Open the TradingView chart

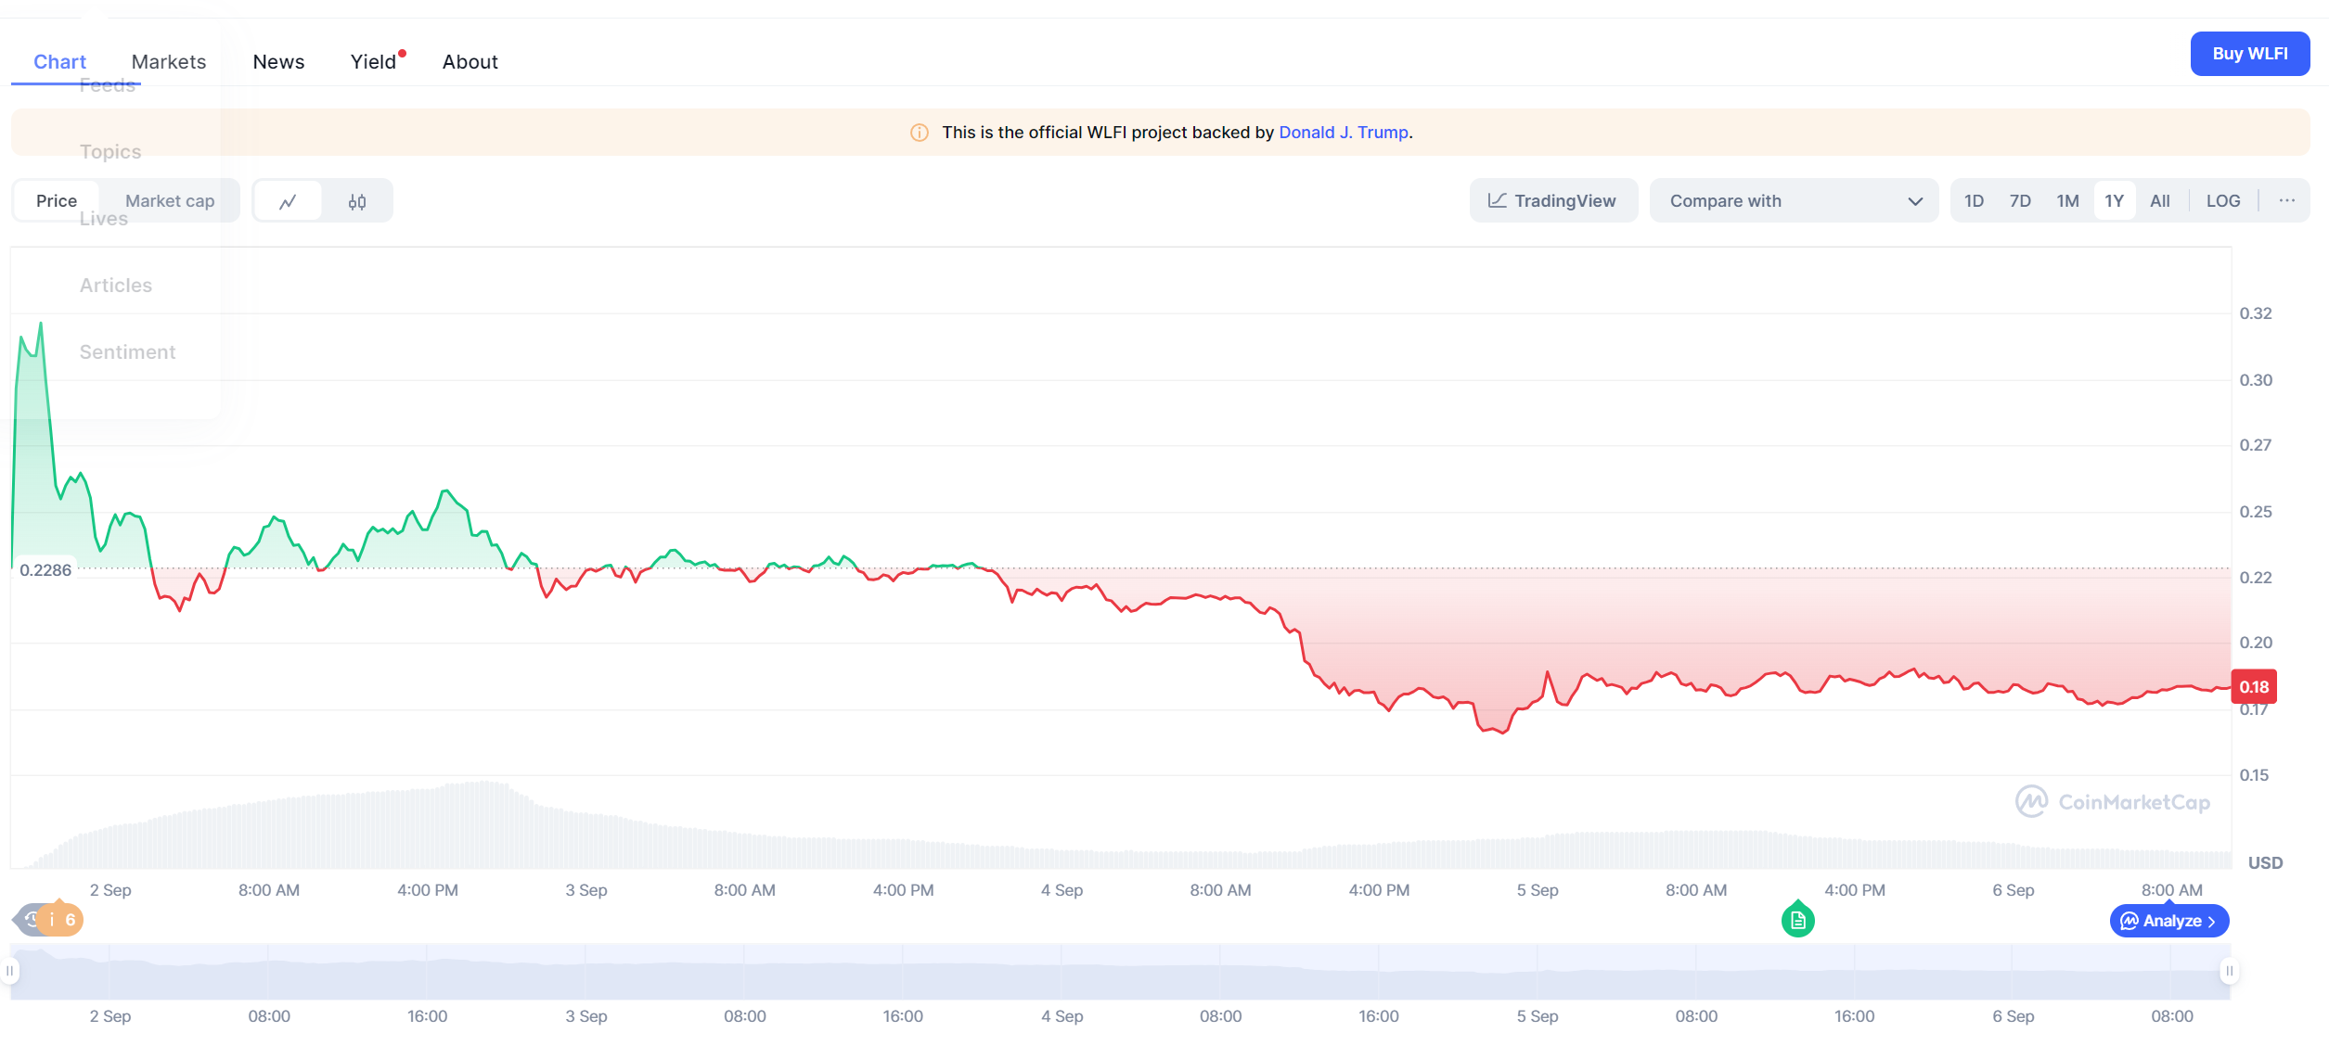(x=1553, y=200)
